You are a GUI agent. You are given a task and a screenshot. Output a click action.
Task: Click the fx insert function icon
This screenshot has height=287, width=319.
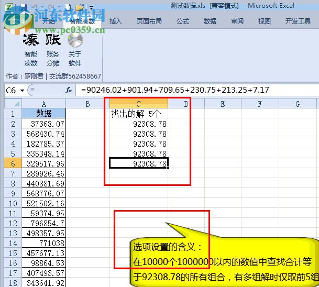(x=69, y=90)
